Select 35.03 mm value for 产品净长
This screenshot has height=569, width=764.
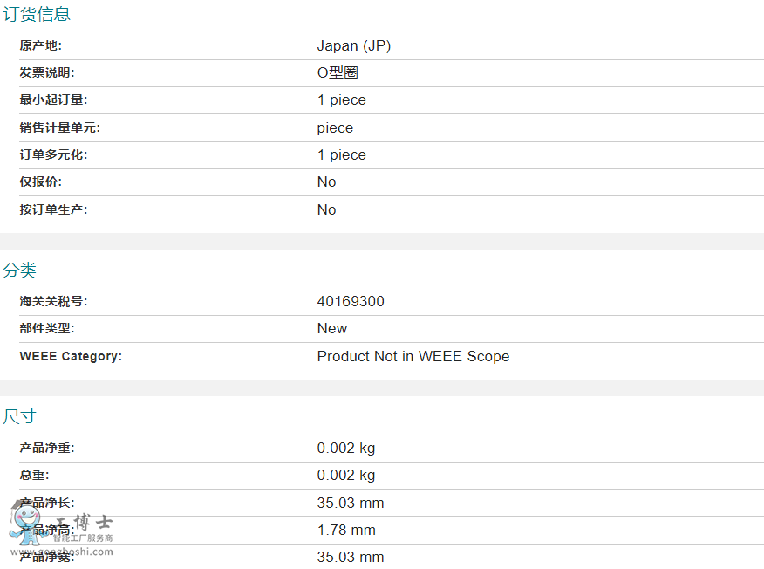click(351, 504)
